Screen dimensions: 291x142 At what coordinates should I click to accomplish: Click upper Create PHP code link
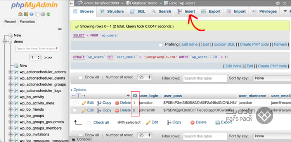(254, 44)
